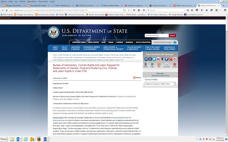228x142 pixels.
Task: Open the TRAVEL navigation item
Action: click(x=111, y=42)
